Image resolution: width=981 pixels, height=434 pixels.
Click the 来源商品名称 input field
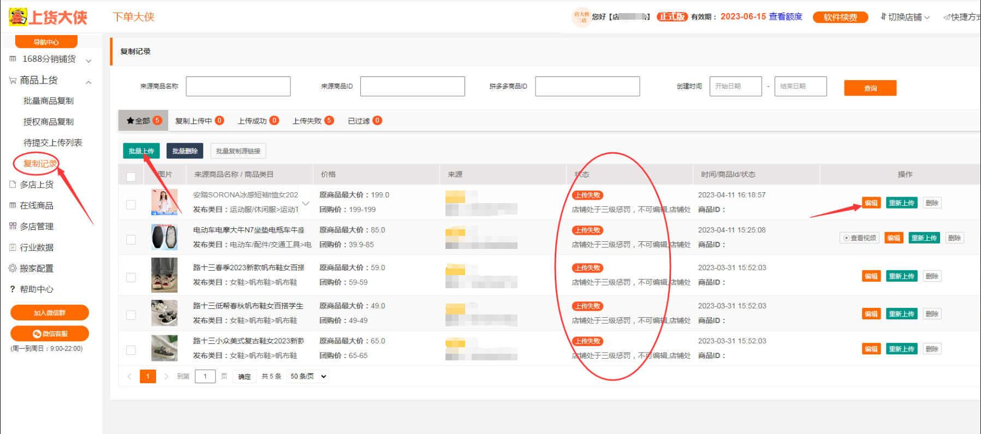point(238,86)
